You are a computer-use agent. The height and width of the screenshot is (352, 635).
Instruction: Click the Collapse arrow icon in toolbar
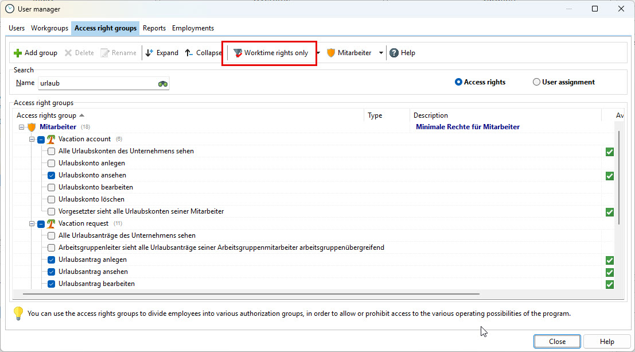[x=189, y=53]
